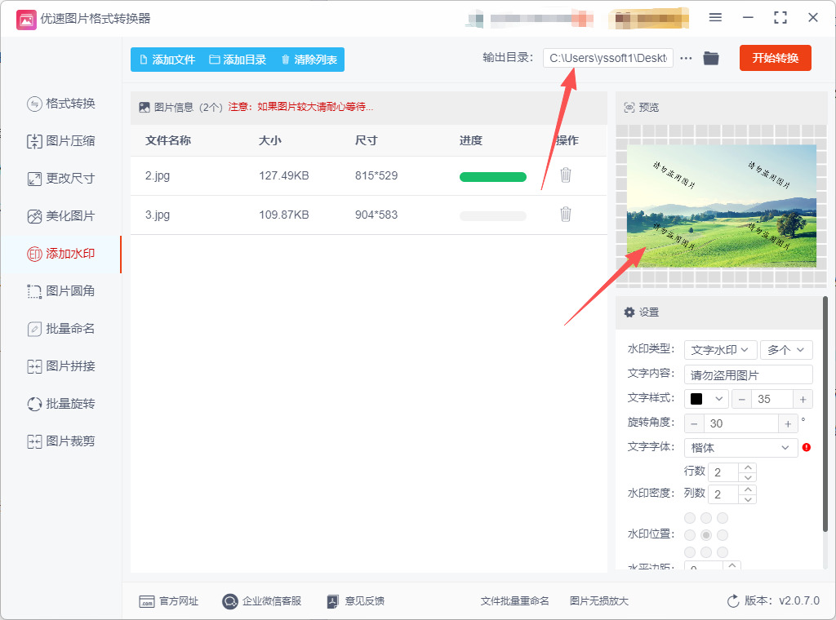The height and width of the screenshot is (620, 836).
Task: Open the 意见反馈 feedback link
Action: pos(356,601)
